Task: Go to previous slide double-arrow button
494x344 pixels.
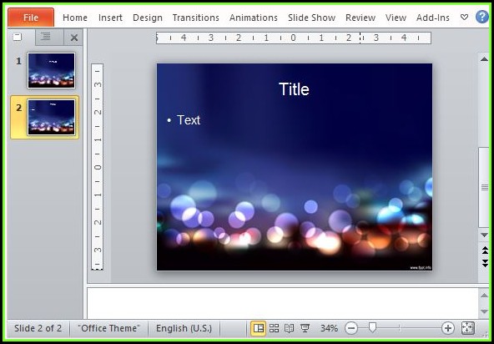Action: [485, 250]
